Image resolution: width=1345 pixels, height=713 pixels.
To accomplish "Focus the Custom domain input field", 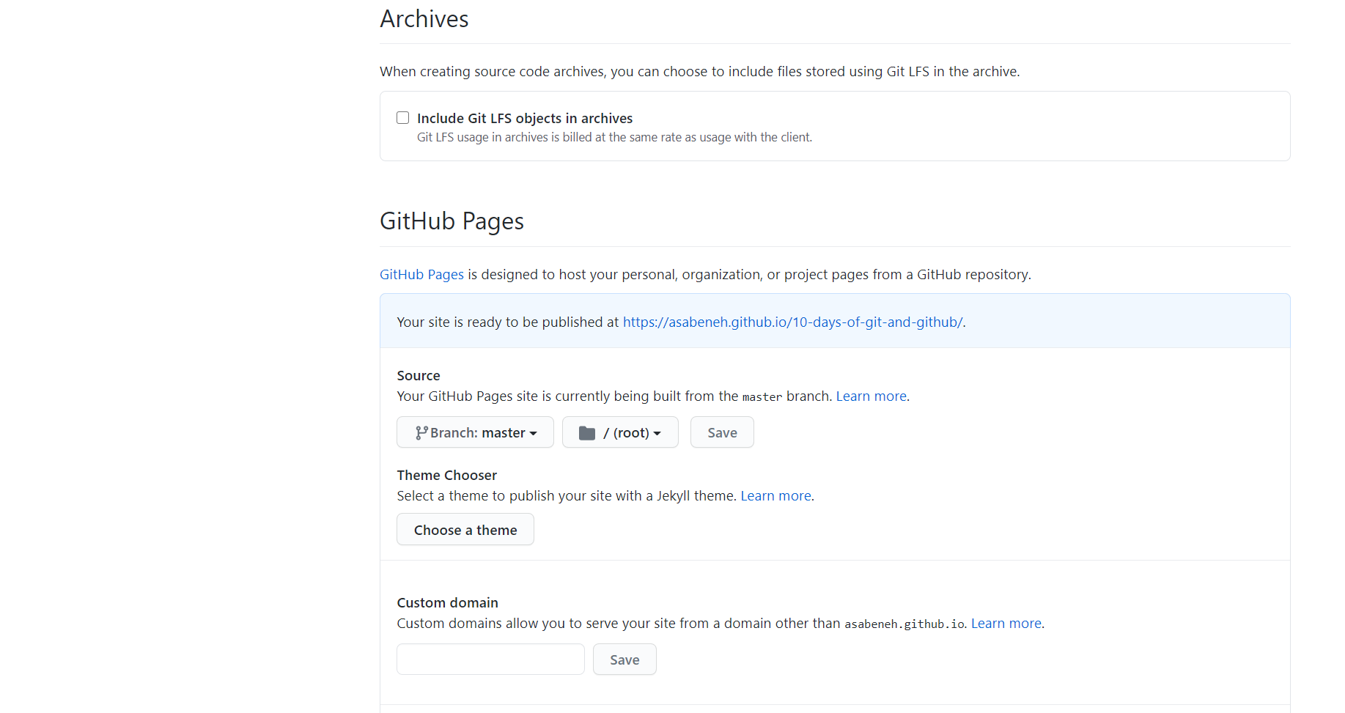I will (490, 660).
